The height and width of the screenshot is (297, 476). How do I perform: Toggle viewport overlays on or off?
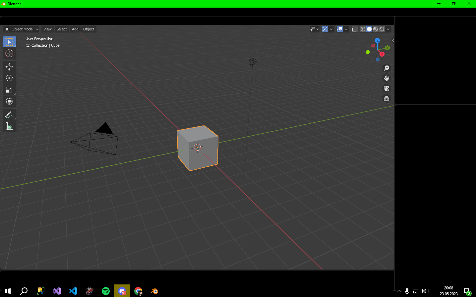click(x=340, y=29)
